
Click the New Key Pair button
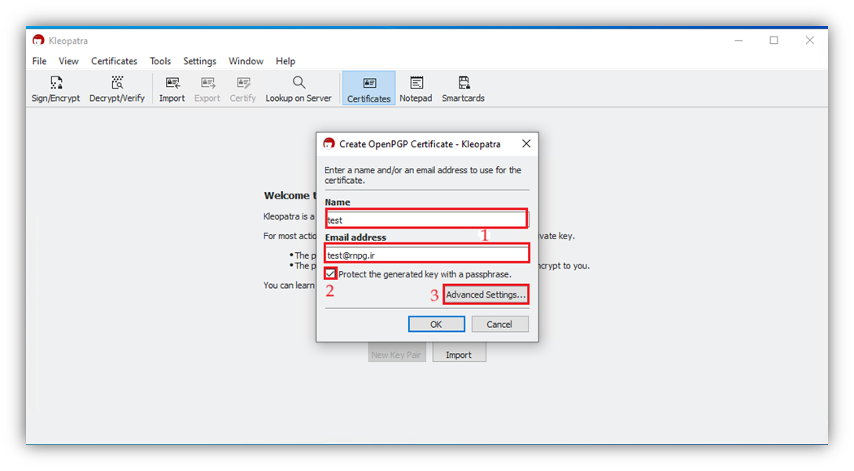pos(396,355)
